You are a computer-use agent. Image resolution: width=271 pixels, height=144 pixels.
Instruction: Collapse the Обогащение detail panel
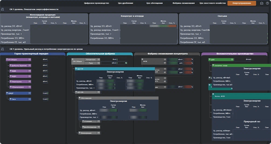(x=79, y=98)
